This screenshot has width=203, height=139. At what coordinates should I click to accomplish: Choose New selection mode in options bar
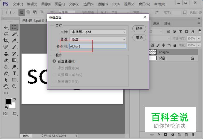(22, 12)
